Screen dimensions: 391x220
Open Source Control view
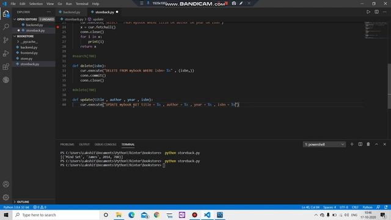coord(6,40)
